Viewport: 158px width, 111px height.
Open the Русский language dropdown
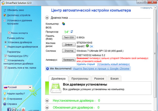18,87
